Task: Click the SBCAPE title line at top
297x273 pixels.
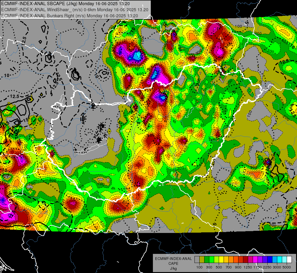Action: coord(66,4)
